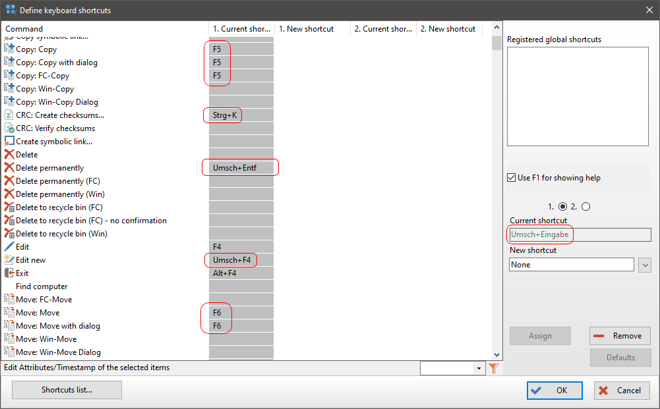
Task: Toggle Use F1 for showing help checkbox
Action: coord(512,178)
